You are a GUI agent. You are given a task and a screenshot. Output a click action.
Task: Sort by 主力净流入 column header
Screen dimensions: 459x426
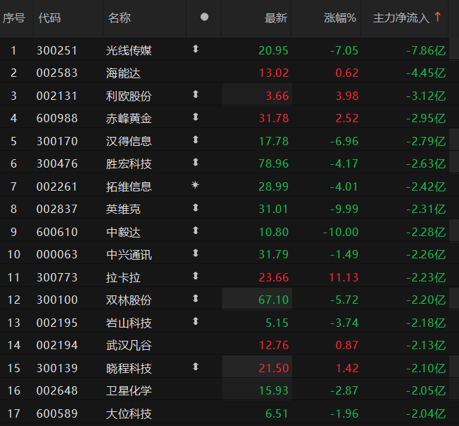401,18
